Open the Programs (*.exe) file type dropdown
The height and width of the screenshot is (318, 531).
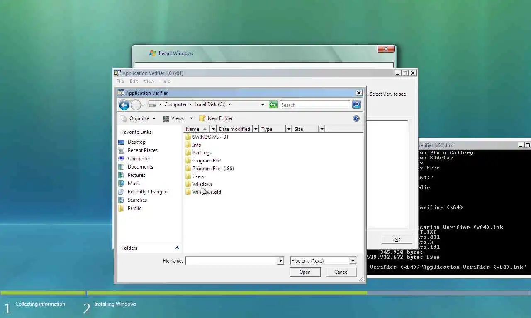352,261
